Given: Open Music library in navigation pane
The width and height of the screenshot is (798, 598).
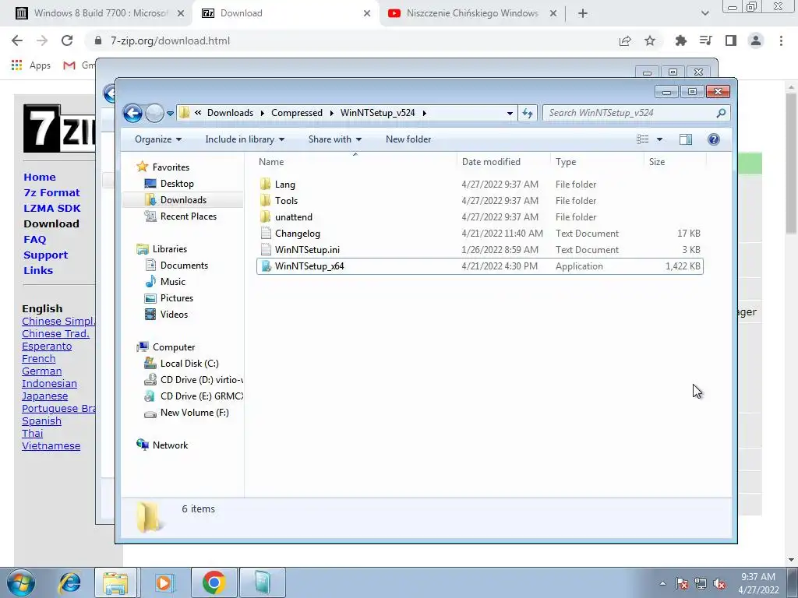Looking at the screenshot, I should (172, 281).
